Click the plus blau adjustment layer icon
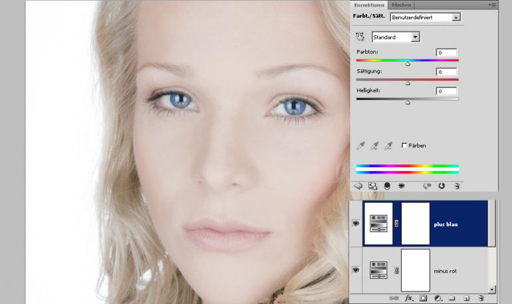Viewport: 512px width, 304px height. 378,224
